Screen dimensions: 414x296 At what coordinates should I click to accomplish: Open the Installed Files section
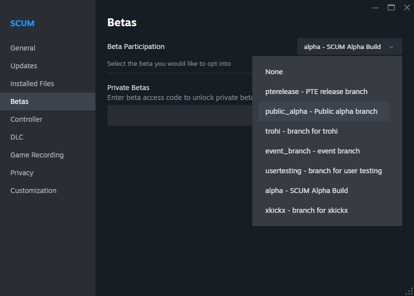(x=32, y=84)
